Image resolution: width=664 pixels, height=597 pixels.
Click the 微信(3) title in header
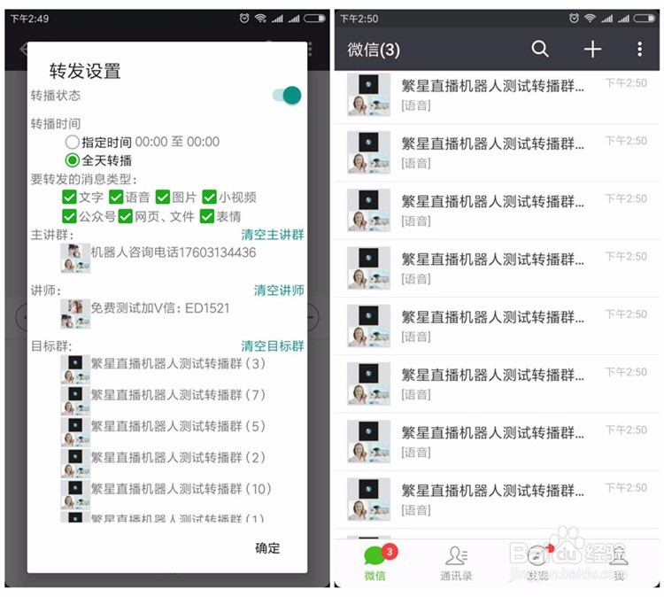pos(374,50)
